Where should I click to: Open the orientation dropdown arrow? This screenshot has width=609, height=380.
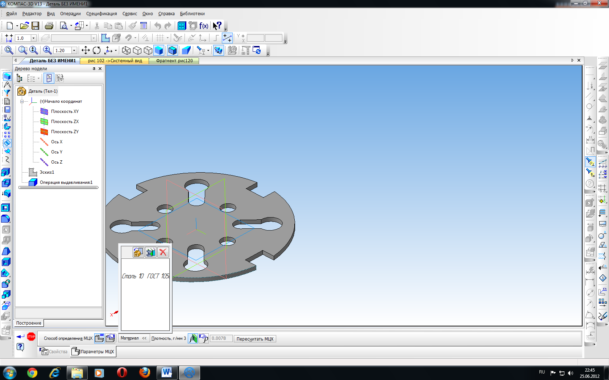coord(116,50)
